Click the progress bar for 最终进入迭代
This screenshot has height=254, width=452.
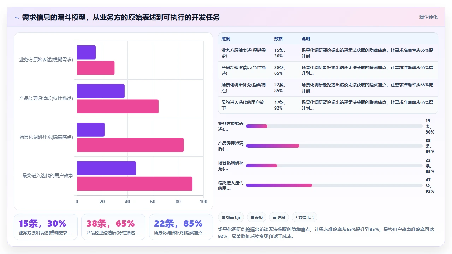(x=334, y=185)
